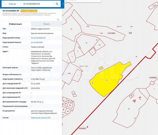Click the small yellow parcel 46
The image size is (158, 135).
point(101,68)
